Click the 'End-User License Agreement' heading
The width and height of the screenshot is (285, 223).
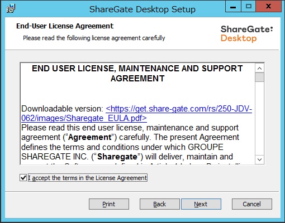(65, 26)
